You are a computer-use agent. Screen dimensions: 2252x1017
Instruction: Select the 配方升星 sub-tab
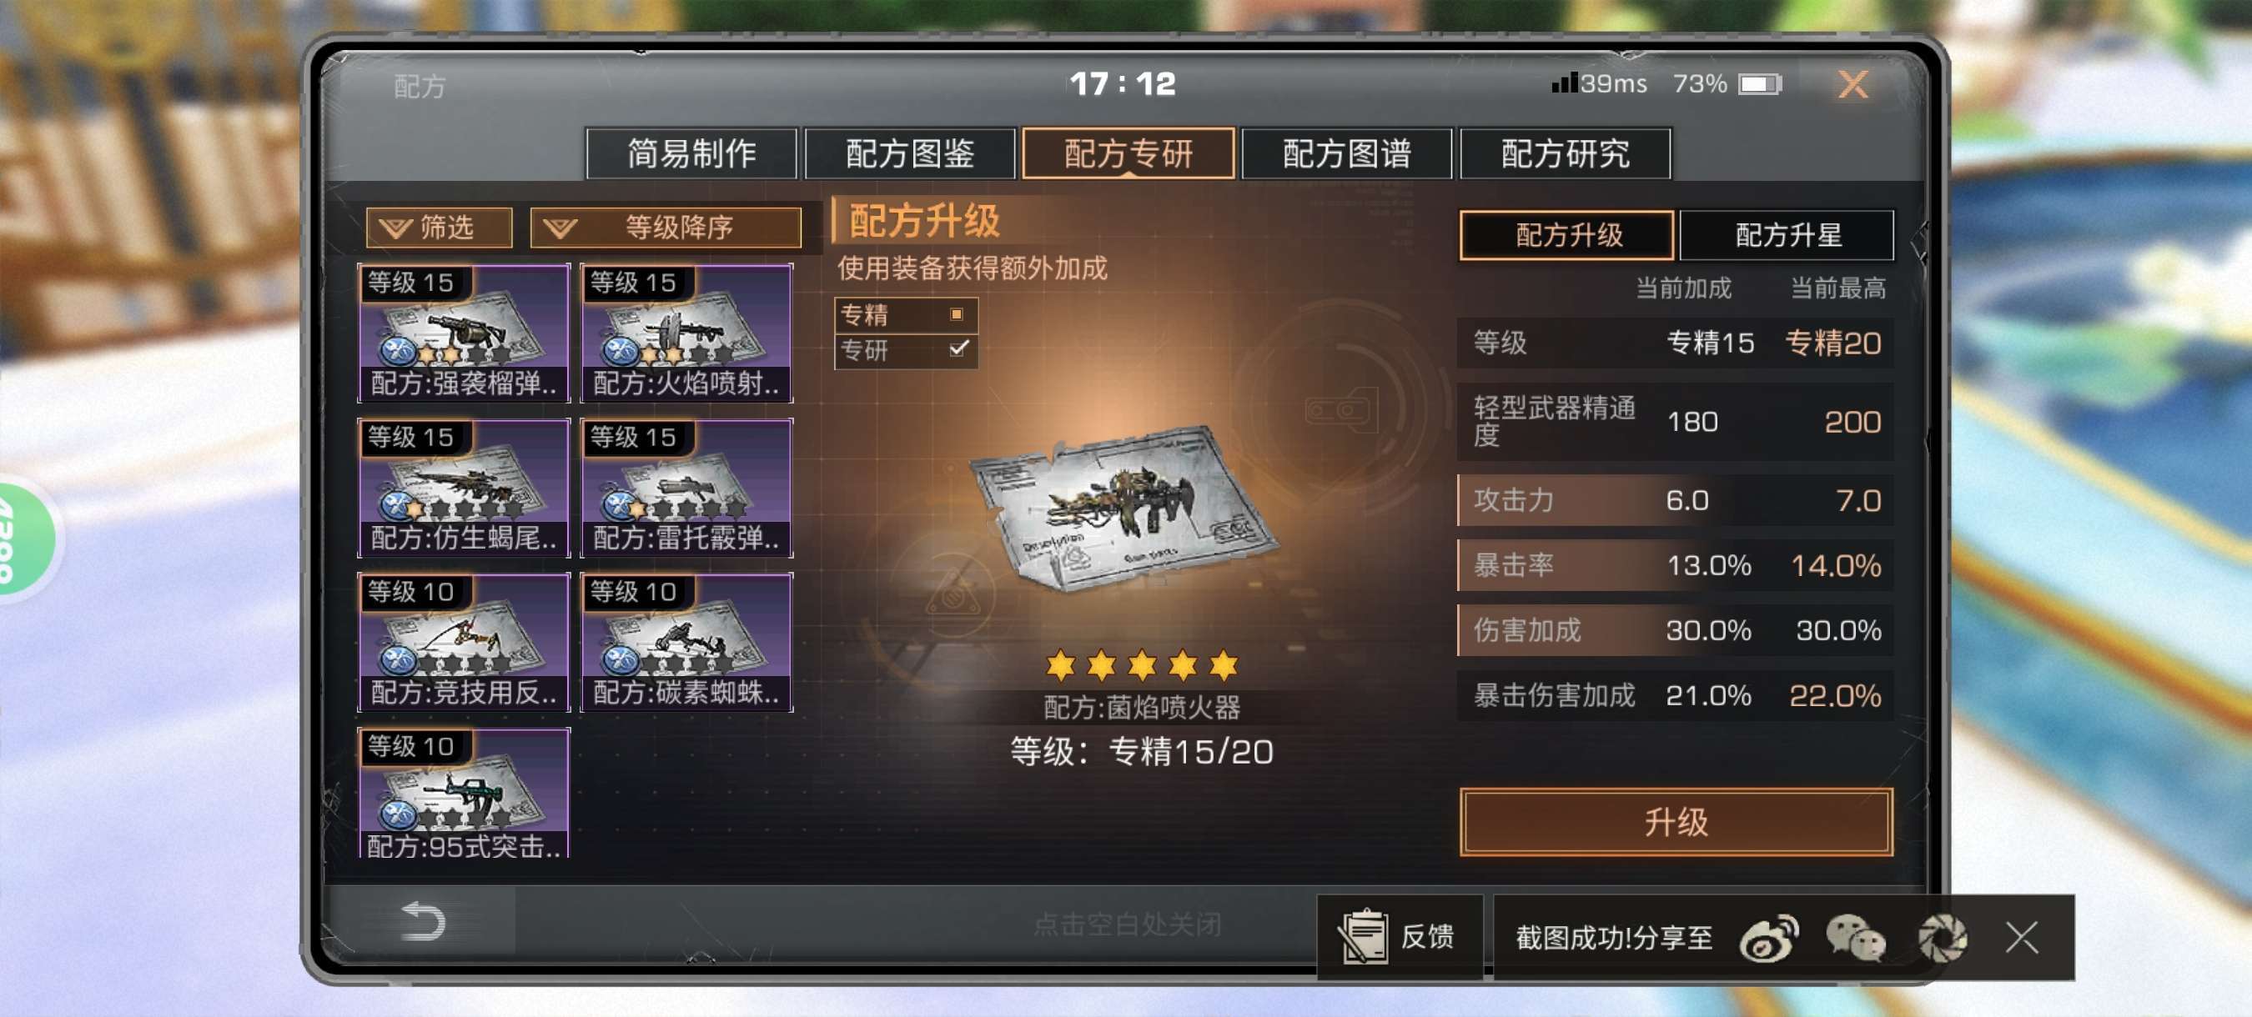click(x=1787, y=235)
